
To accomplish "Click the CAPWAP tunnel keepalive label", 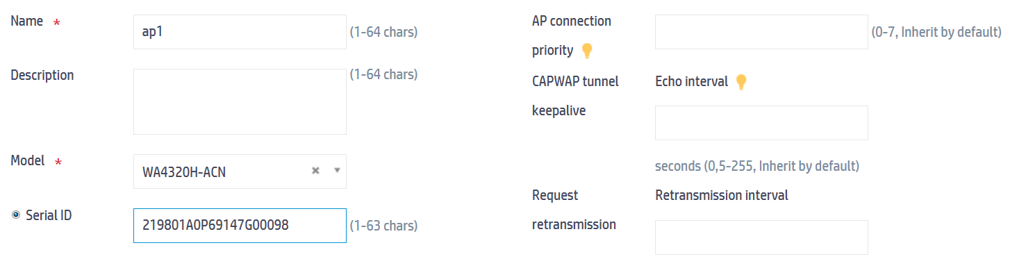I will coord(575,96).
